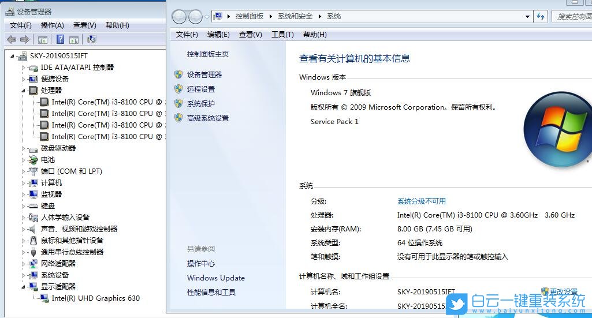Click Properties sheet icon in Device Manager toolbar
This screenshot has height=318, width=592.
tap(74, 40)
